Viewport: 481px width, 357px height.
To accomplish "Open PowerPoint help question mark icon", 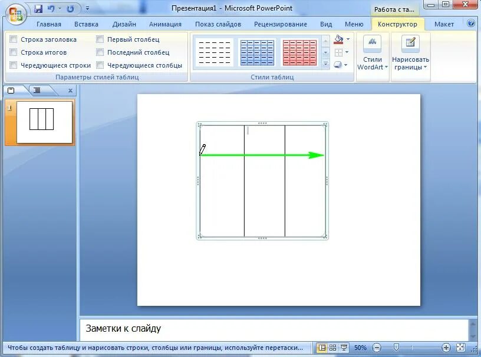I will click(x=471, y=24).
